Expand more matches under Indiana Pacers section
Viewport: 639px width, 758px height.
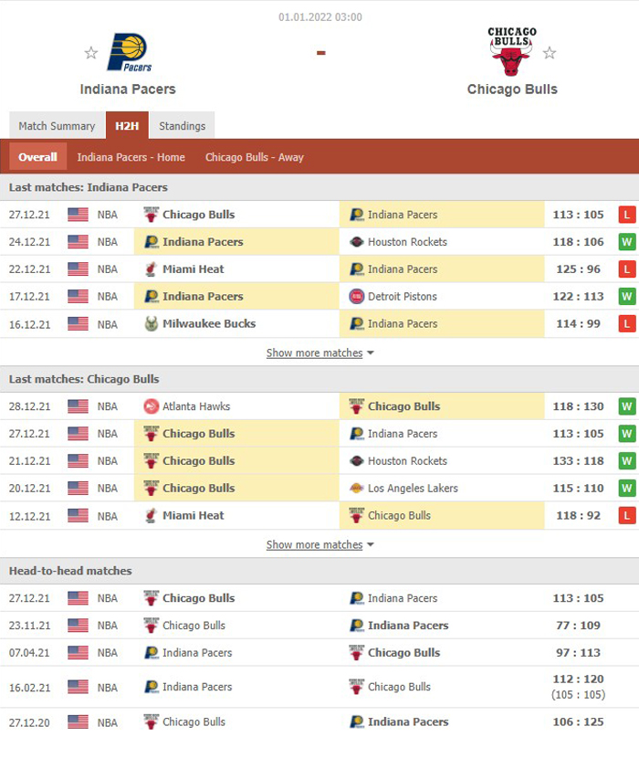[x=320, y=353]
